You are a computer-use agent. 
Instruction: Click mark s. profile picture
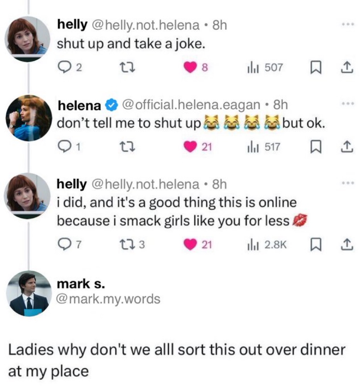(29, 293)
